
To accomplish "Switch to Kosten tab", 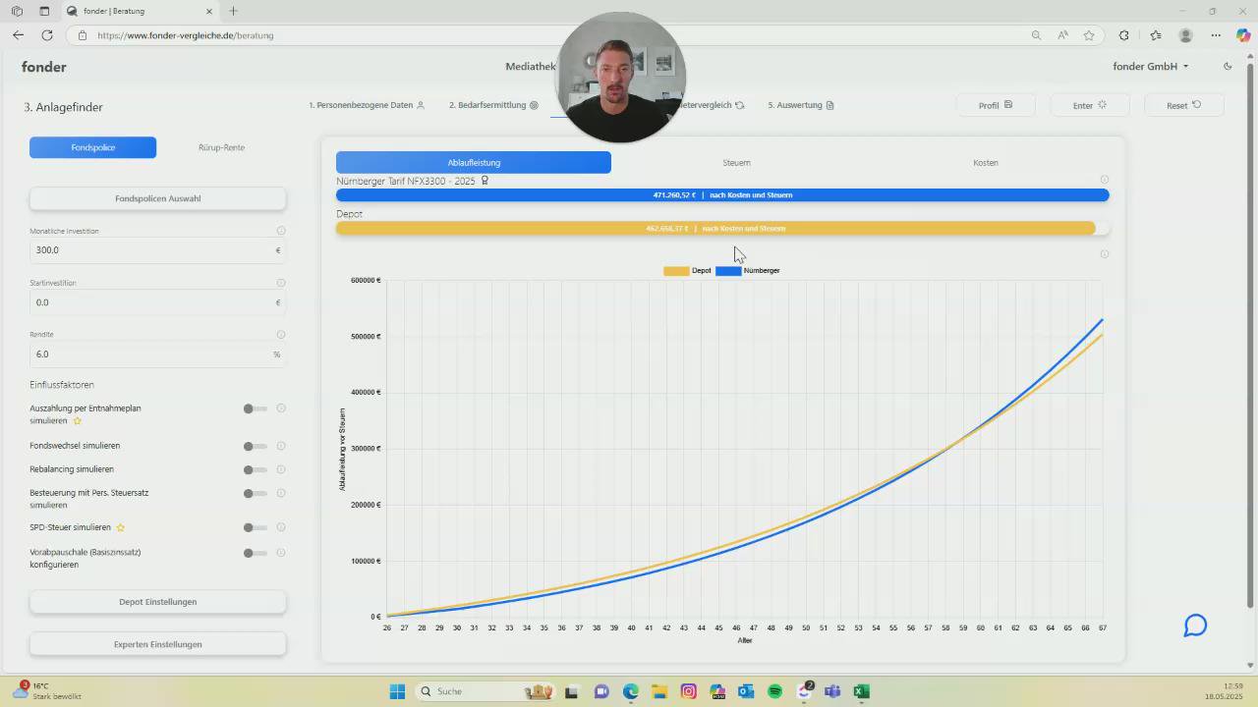I will pos(986,162).
